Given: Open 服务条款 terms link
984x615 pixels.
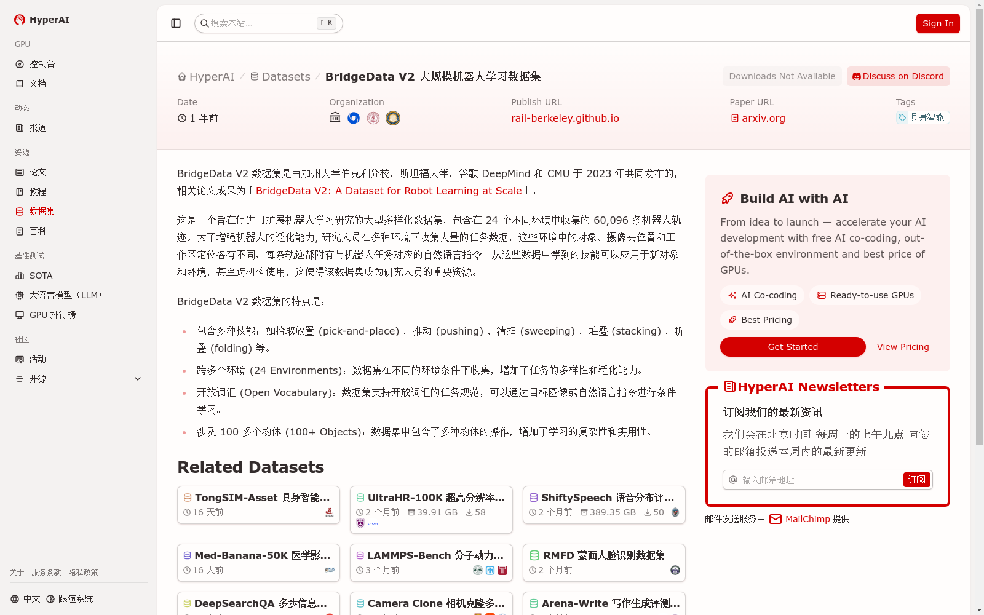Looking at the screenshot, I should [46, 573].
